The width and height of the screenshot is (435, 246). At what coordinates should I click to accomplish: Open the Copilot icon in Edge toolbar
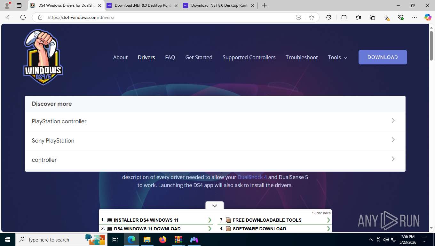tap(428, 17)
